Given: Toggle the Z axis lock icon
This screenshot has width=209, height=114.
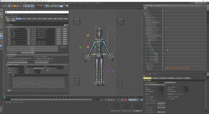Looking at the screenshot, I should pos(30,6).
